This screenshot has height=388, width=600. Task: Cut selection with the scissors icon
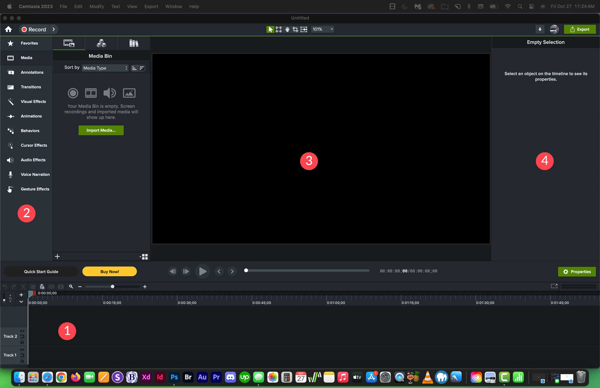23,286
